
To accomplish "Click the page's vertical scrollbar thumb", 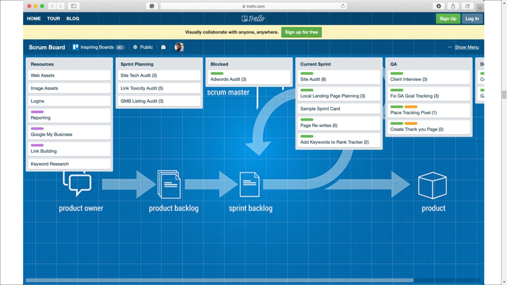I will (504, 94).
